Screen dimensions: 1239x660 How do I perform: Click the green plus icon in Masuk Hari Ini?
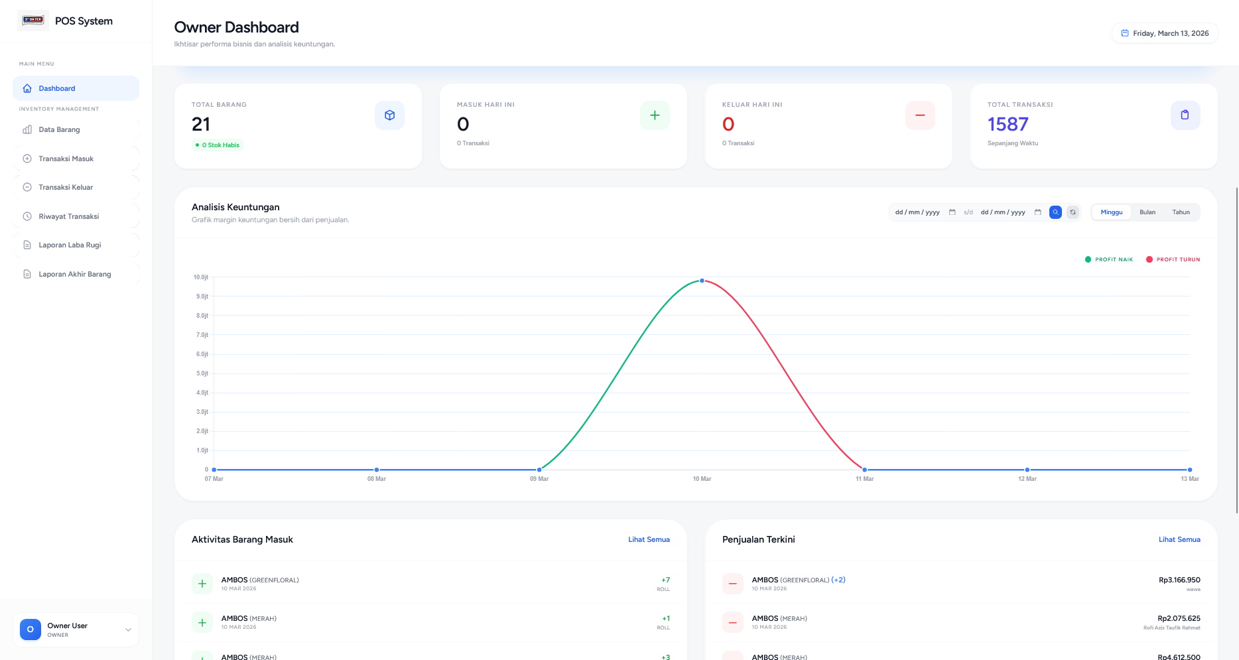click(x=655, y=115)
